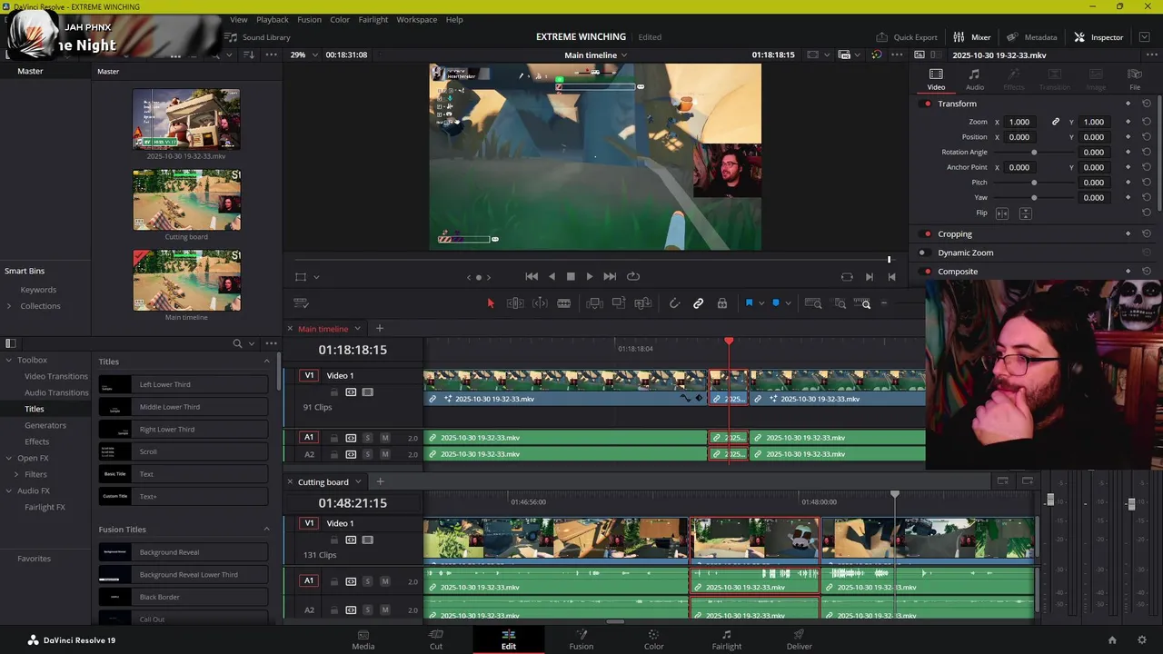Open the flag color dropdown arrow
1163x654 pixels.
(x=760, y=303)
